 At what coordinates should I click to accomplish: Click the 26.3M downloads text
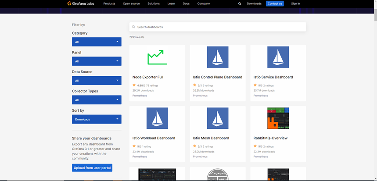point(204,90)
